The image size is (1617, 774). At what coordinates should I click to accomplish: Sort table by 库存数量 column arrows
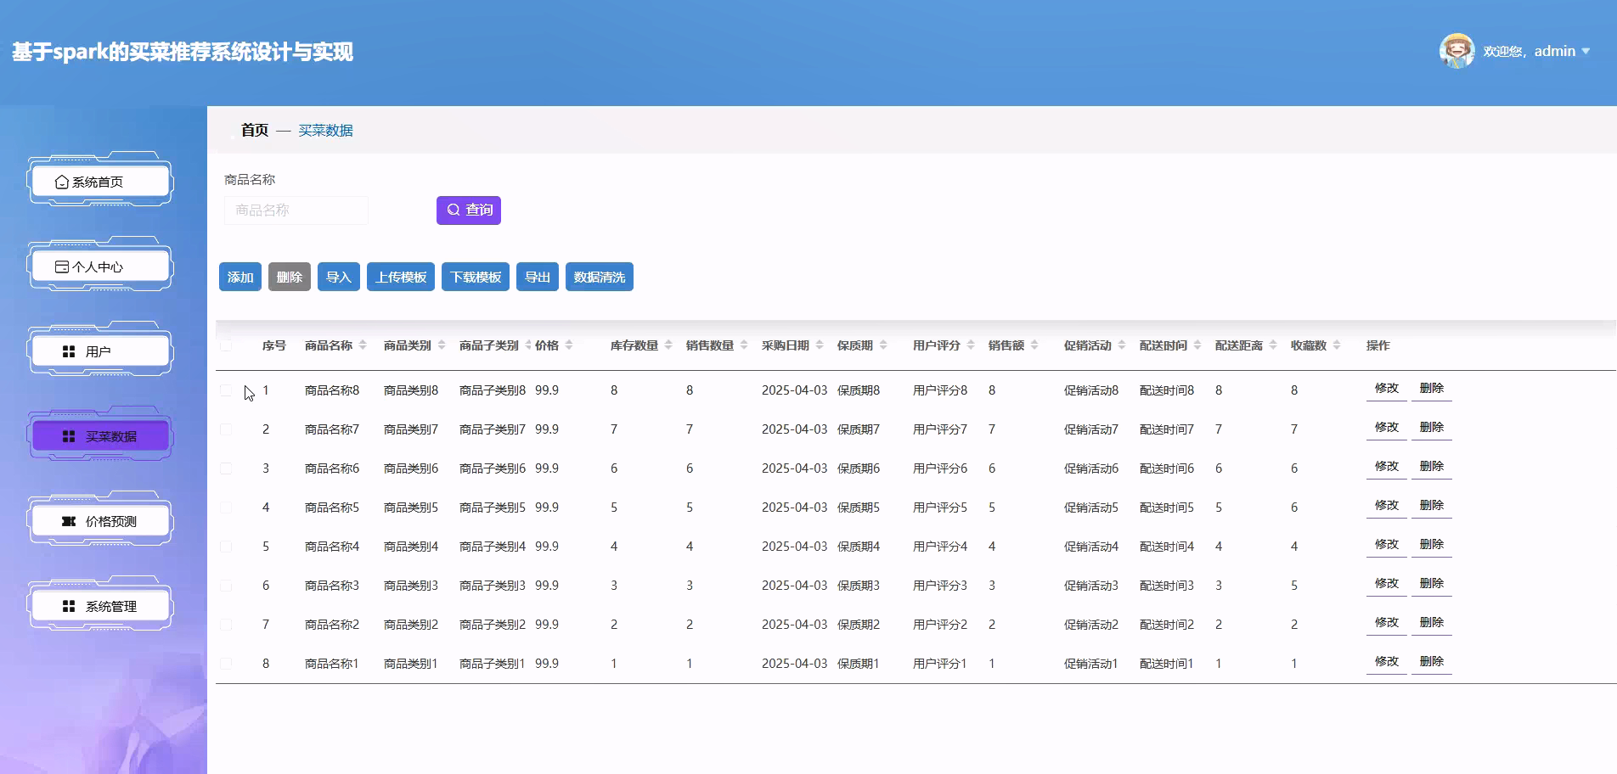[x=668, y=345]
